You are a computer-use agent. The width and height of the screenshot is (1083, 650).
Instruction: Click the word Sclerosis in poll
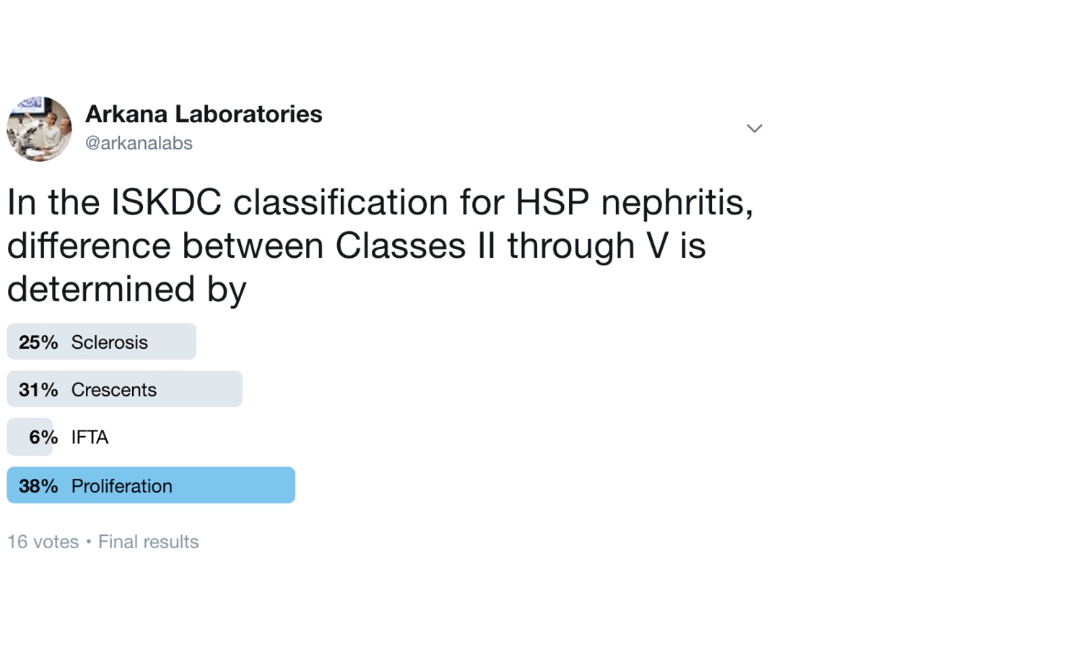(109, 342)
